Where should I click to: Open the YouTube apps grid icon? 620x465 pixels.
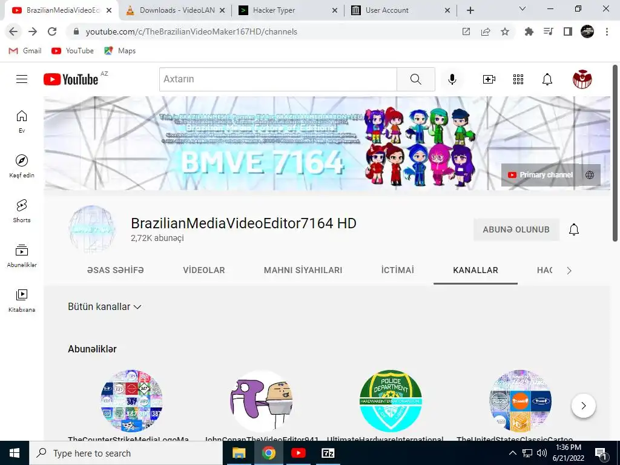pyautogui.click(x=518, y=79)
